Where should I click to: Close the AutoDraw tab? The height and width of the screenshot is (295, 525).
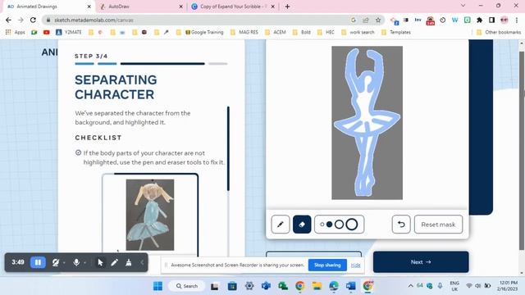coord(180,7)
